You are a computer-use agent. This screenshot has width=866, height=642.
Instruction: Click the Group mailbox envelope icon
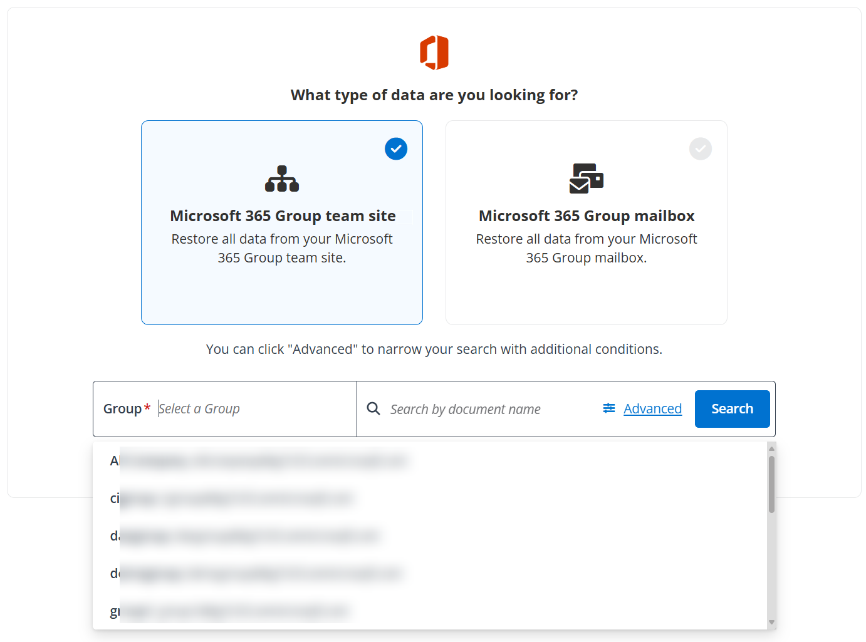pyautogui.click(x=586, y=179)
